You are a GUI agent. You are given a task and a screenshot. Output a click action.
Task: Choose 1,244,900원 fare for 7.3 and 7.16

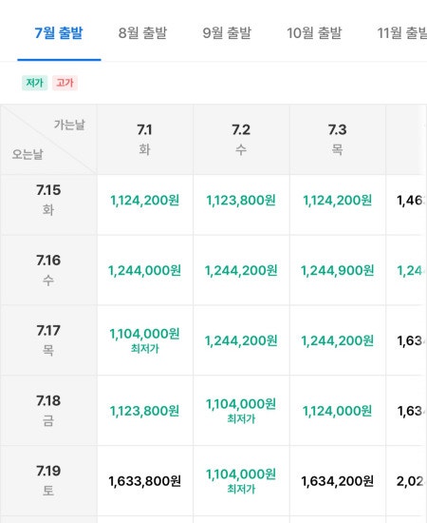coord(338,270)
